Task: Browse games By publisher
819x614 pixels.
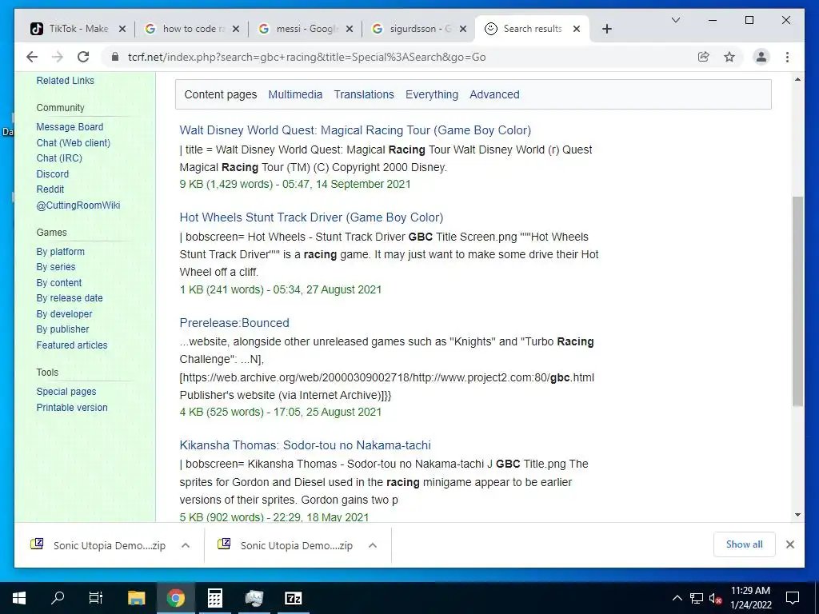Action: point(62,329)
